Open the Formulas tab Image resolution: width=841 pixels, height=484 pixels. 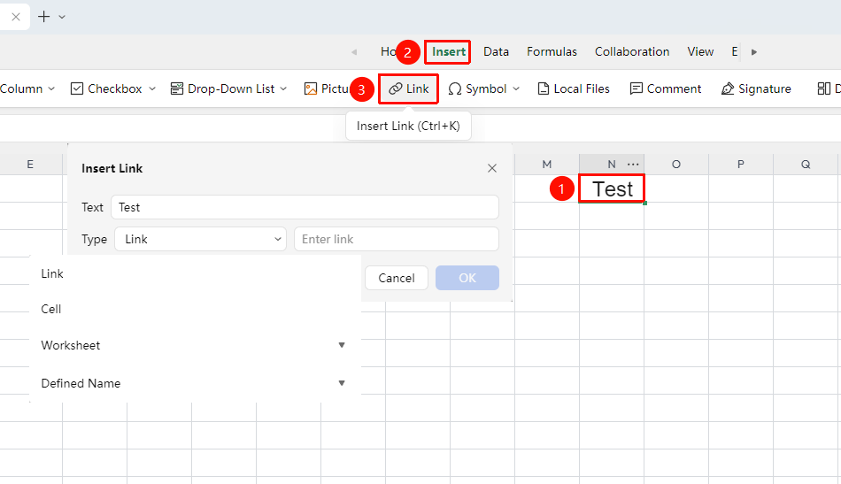pos(552,52)
